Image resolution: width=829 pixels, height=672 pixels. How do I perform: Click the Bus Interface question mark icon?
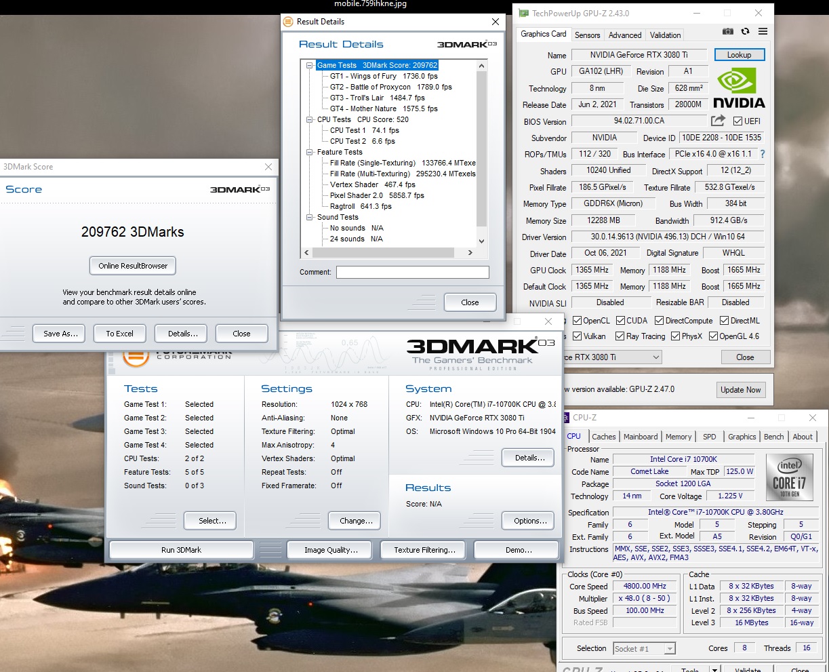point(762,154)
